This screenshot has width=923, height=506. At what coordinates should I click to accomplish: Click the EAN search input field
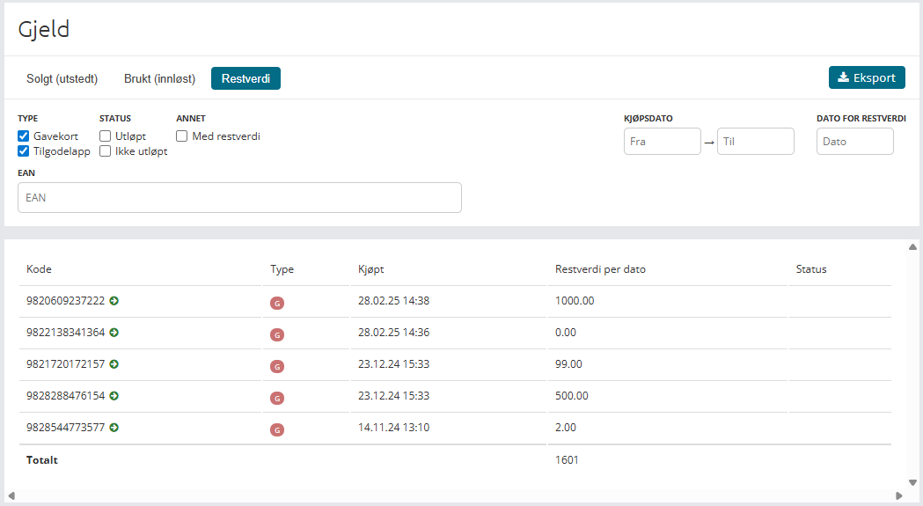click(239, 198)
